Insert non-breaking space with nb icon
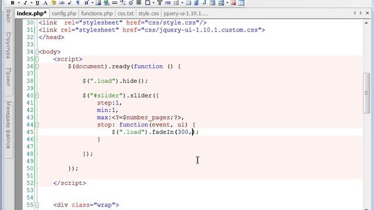 (62, 3)
